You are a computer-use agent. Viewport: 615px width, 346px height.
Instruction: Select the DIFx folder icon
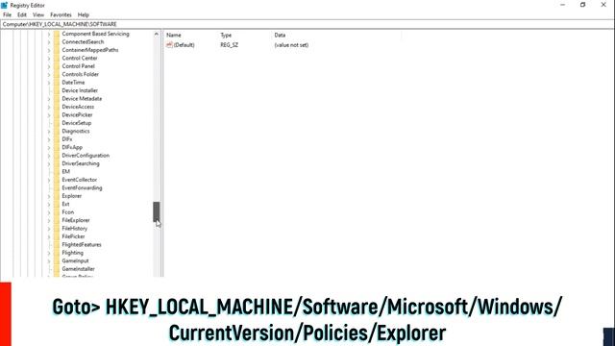[57, 139]
